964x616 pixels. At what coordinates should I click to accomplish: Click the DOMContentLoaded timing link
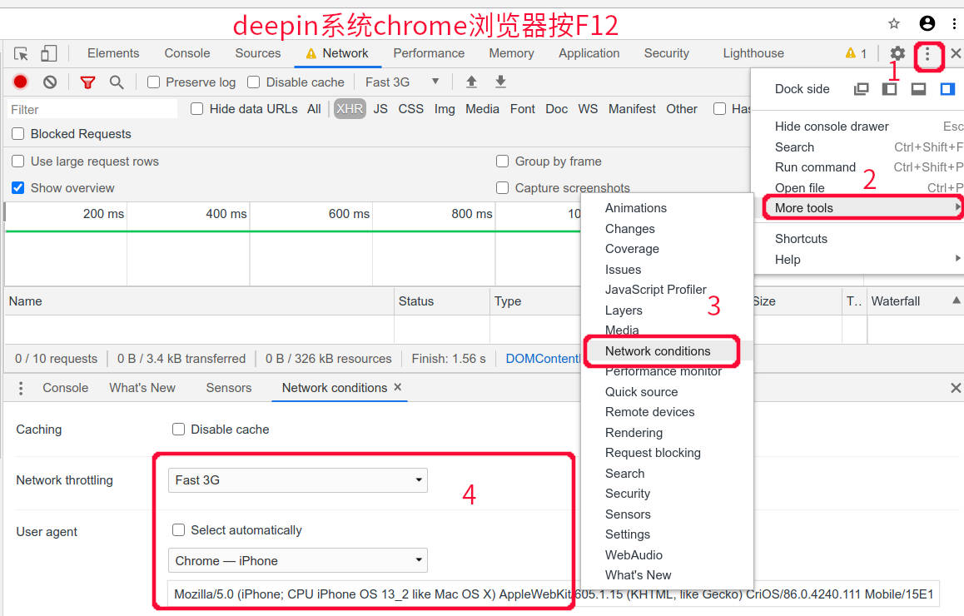point(542,359)
